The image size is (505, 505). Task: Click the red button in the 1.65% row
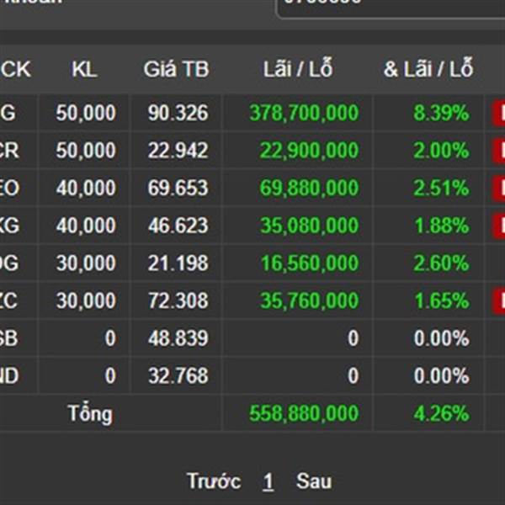498,300
